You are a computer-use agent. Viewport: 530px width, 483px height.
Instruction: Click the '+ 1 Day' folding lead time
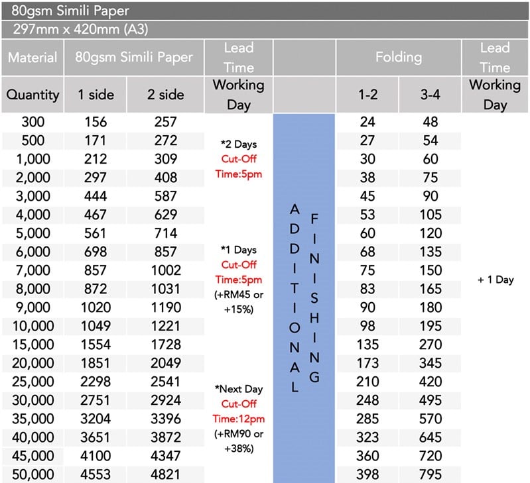coord(496,280)
